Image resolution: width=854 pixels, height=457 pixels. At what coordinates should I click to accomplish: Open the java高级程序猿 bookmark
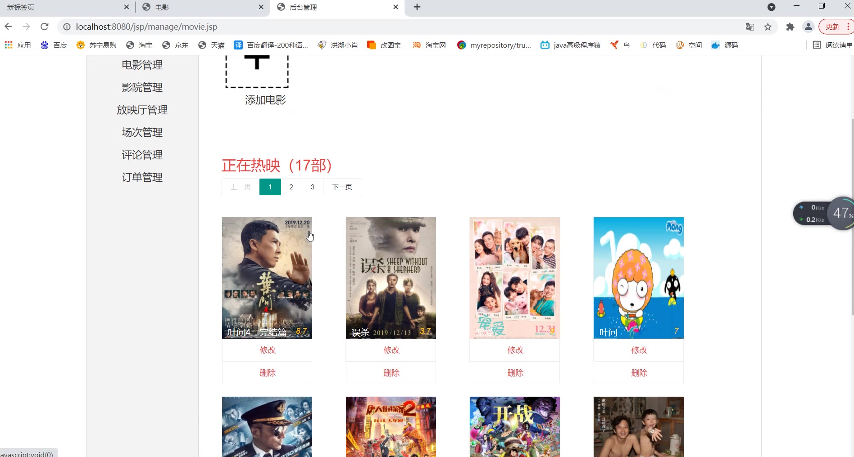(x=571, y=45)
